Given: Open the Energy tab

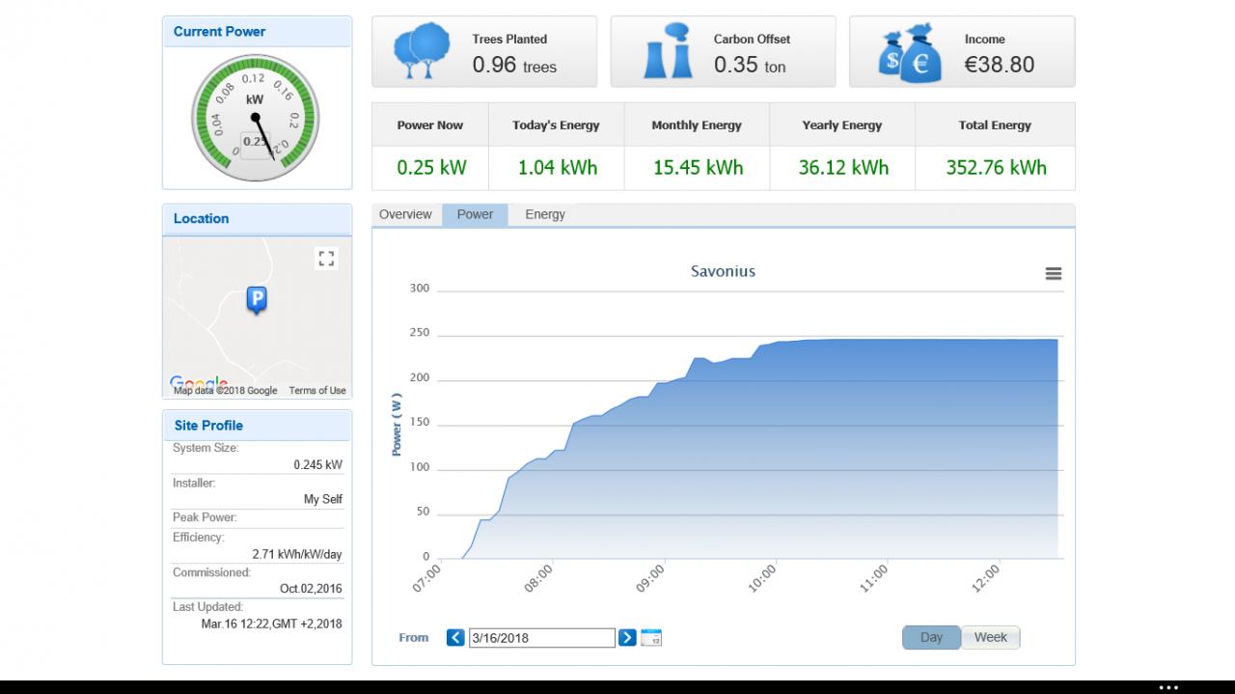Looking at the screenshot, I should click(545, 214).
